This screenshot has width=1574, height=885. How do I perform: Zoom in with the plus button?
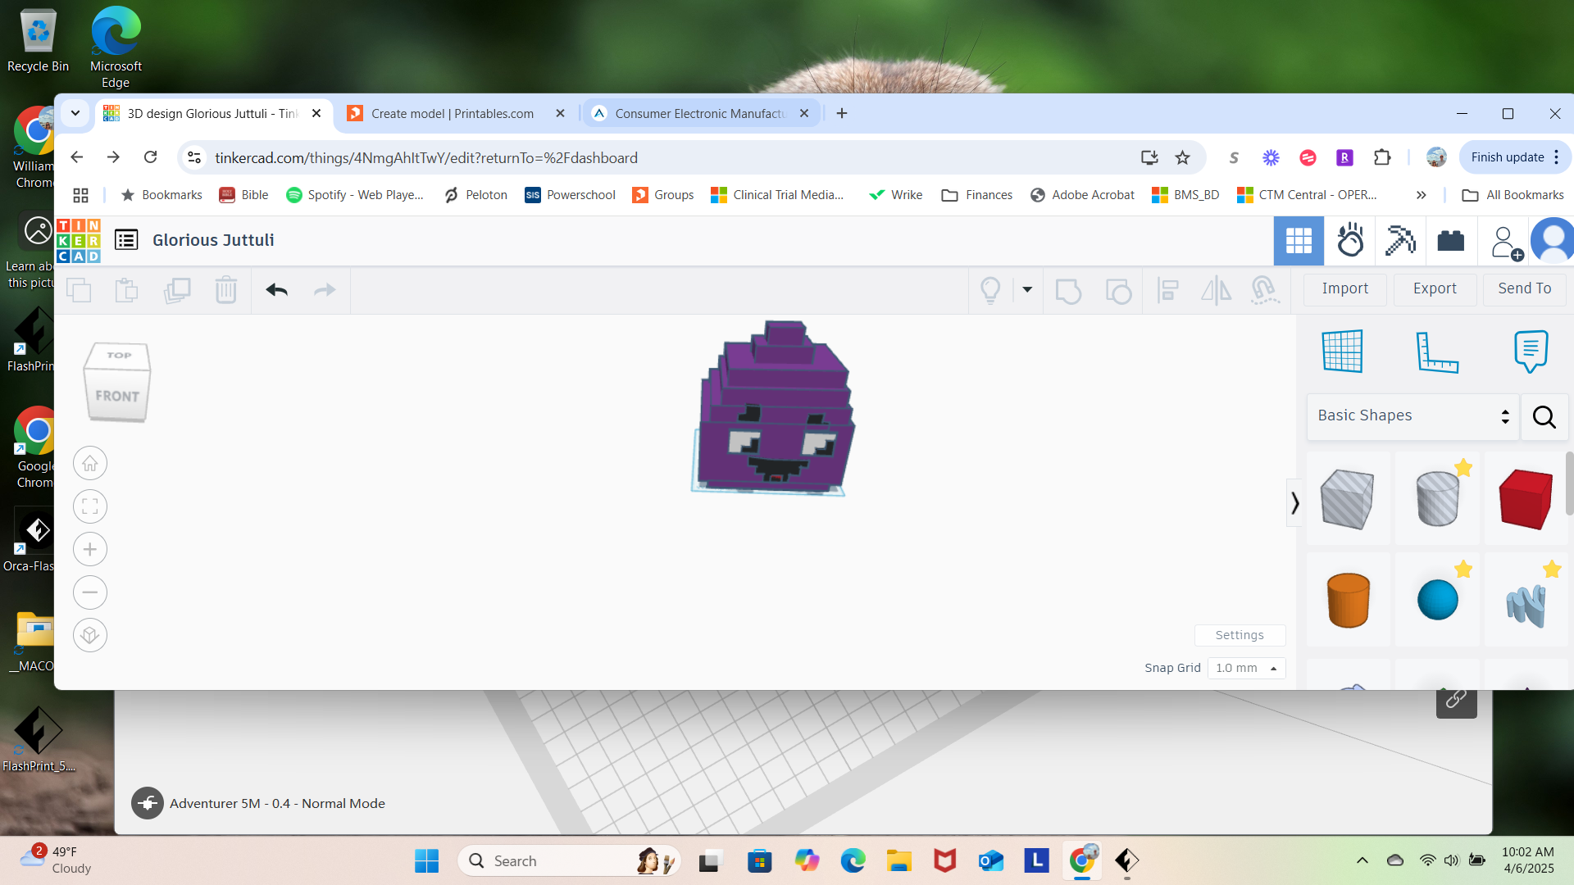pos(90,550)
